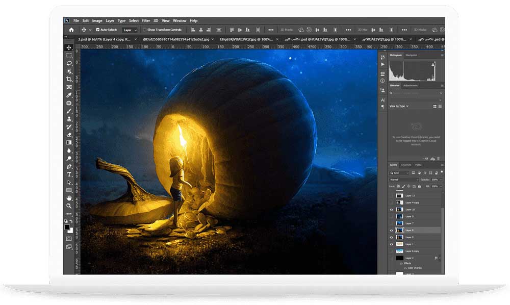This screenshot has width=510, height=305.
Task: Select the Blur tool
Action: point(69,150)
